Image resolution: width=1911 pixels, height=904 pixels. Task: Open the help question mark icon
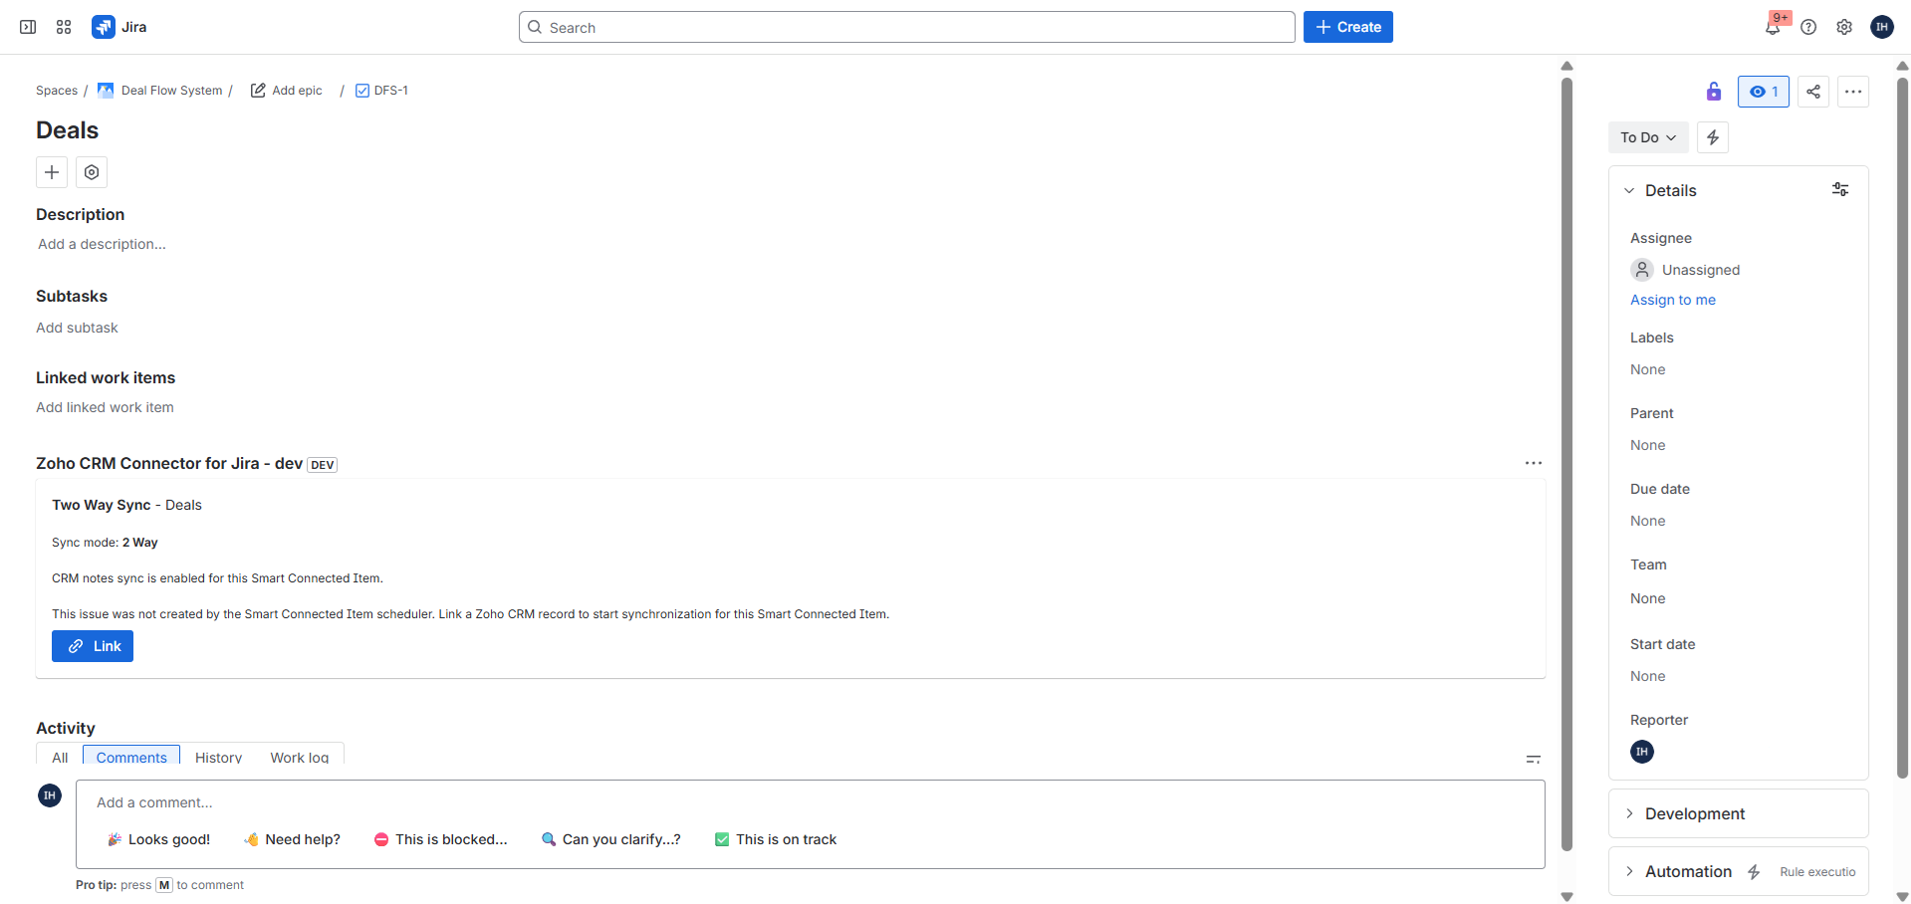pyautogui.click(x=1809, y=27)
